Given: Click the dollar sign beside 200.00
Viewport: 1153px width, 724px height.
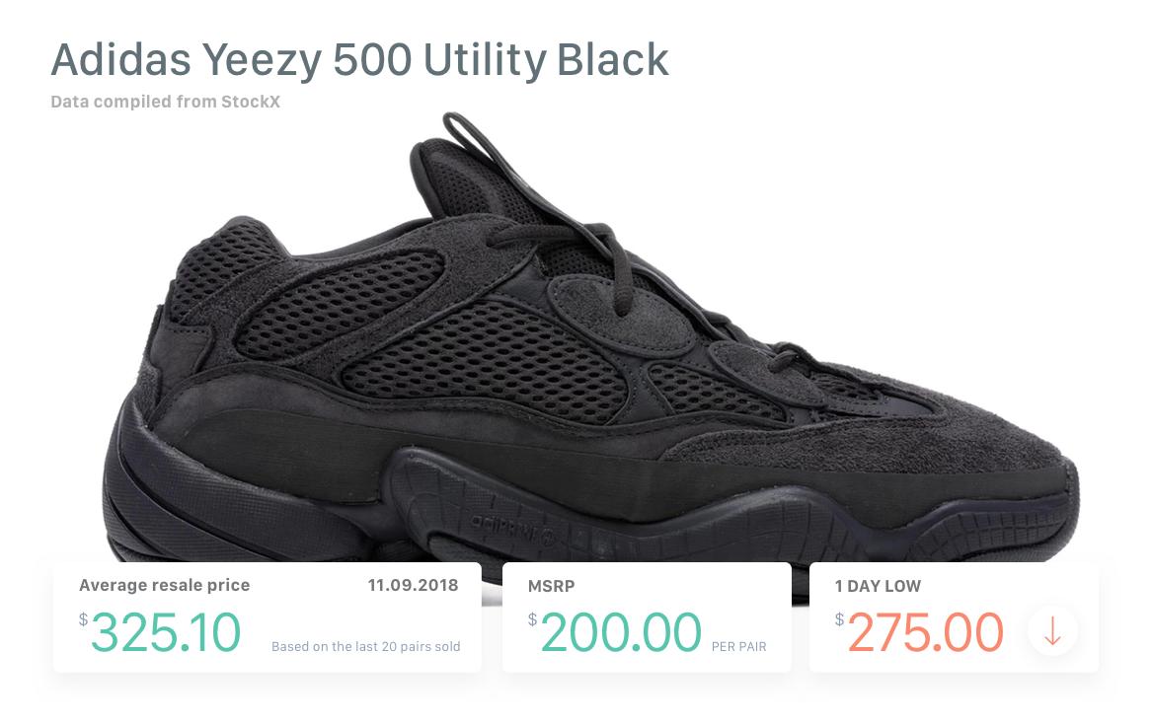Looking at the screenshot, I should click(533, 619).
